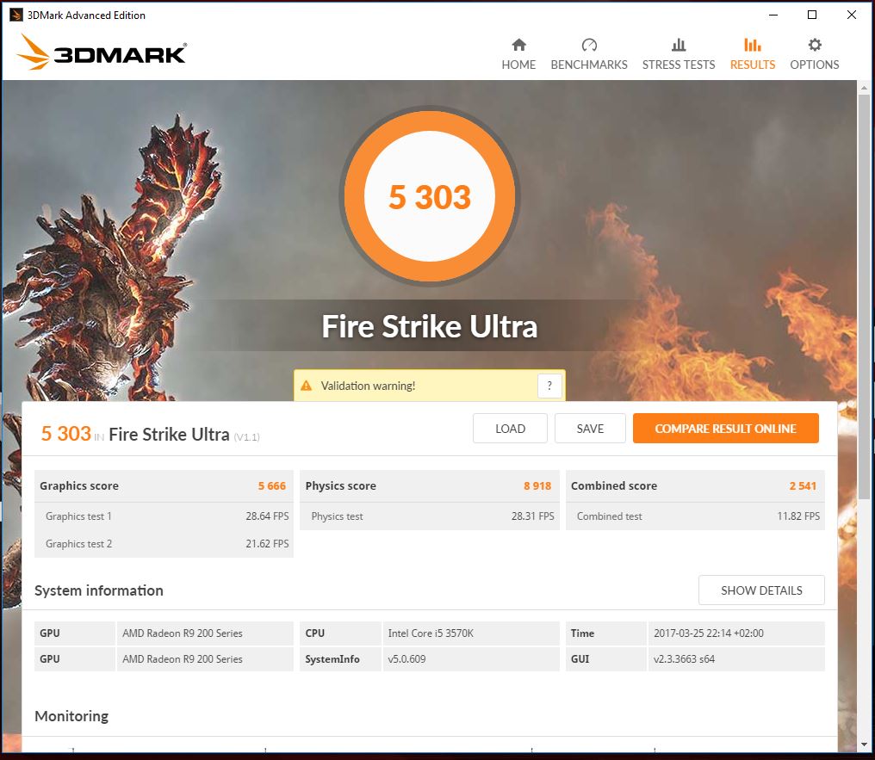This screenshot has width=875, height=760.
Task: Click the second AMD Radeon R9 200 Series entry
Action: [x=183, y=658]
